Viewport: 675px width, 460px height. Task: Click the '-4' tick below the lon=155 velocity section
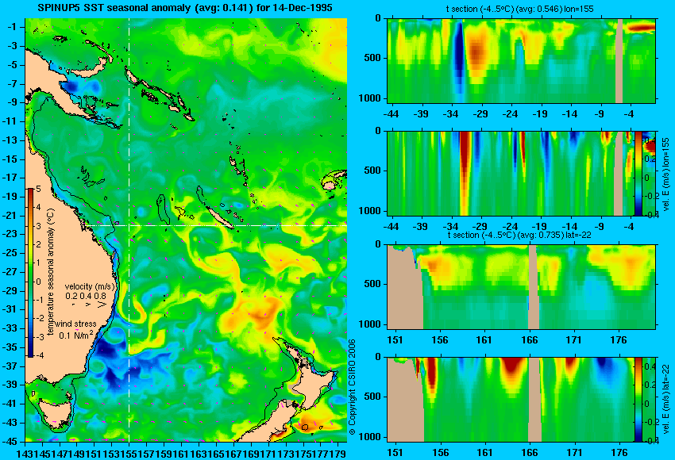click(x=630, y=227)
